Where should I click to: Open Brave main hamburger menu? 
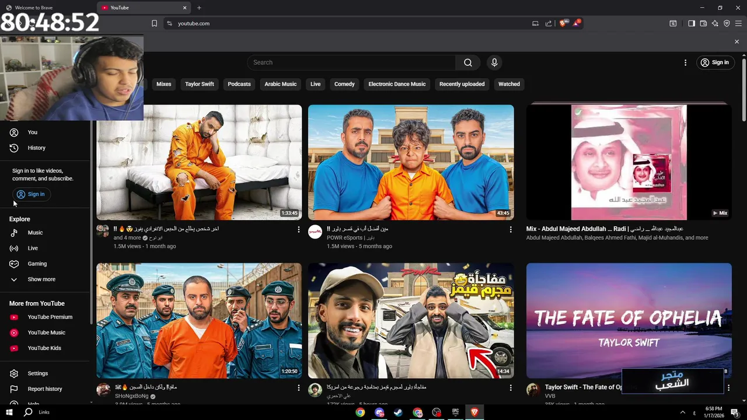click(x=738, y=23)
